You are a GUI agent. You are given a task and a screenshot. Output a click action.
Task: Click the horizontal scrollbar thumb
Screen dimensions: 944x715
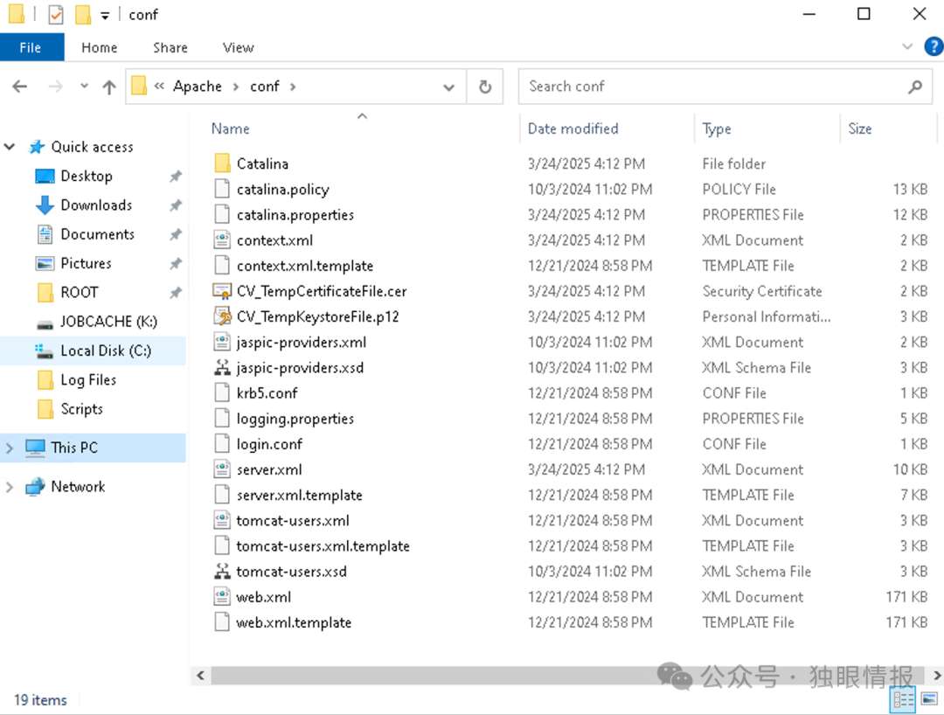568,676
